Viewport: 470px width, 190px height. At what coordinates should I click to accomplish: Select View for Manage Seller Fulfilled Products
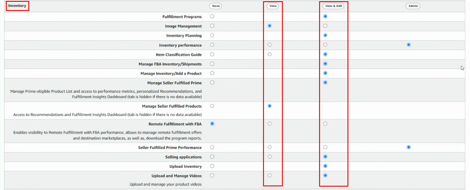(269, 106)
